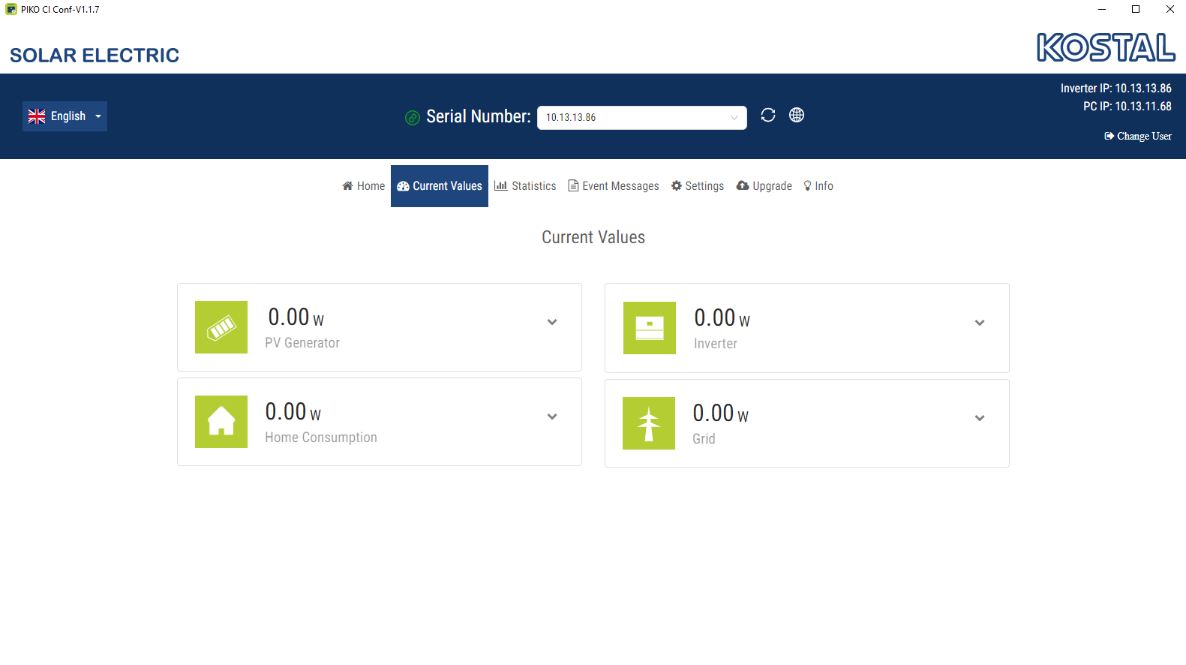Click the globe network icon
The height and width of the screenshot is (665, 1186).
[x=797, y=115]
